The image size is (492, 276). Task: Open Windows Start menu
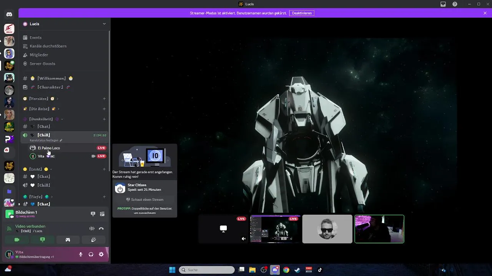[172, 270]
